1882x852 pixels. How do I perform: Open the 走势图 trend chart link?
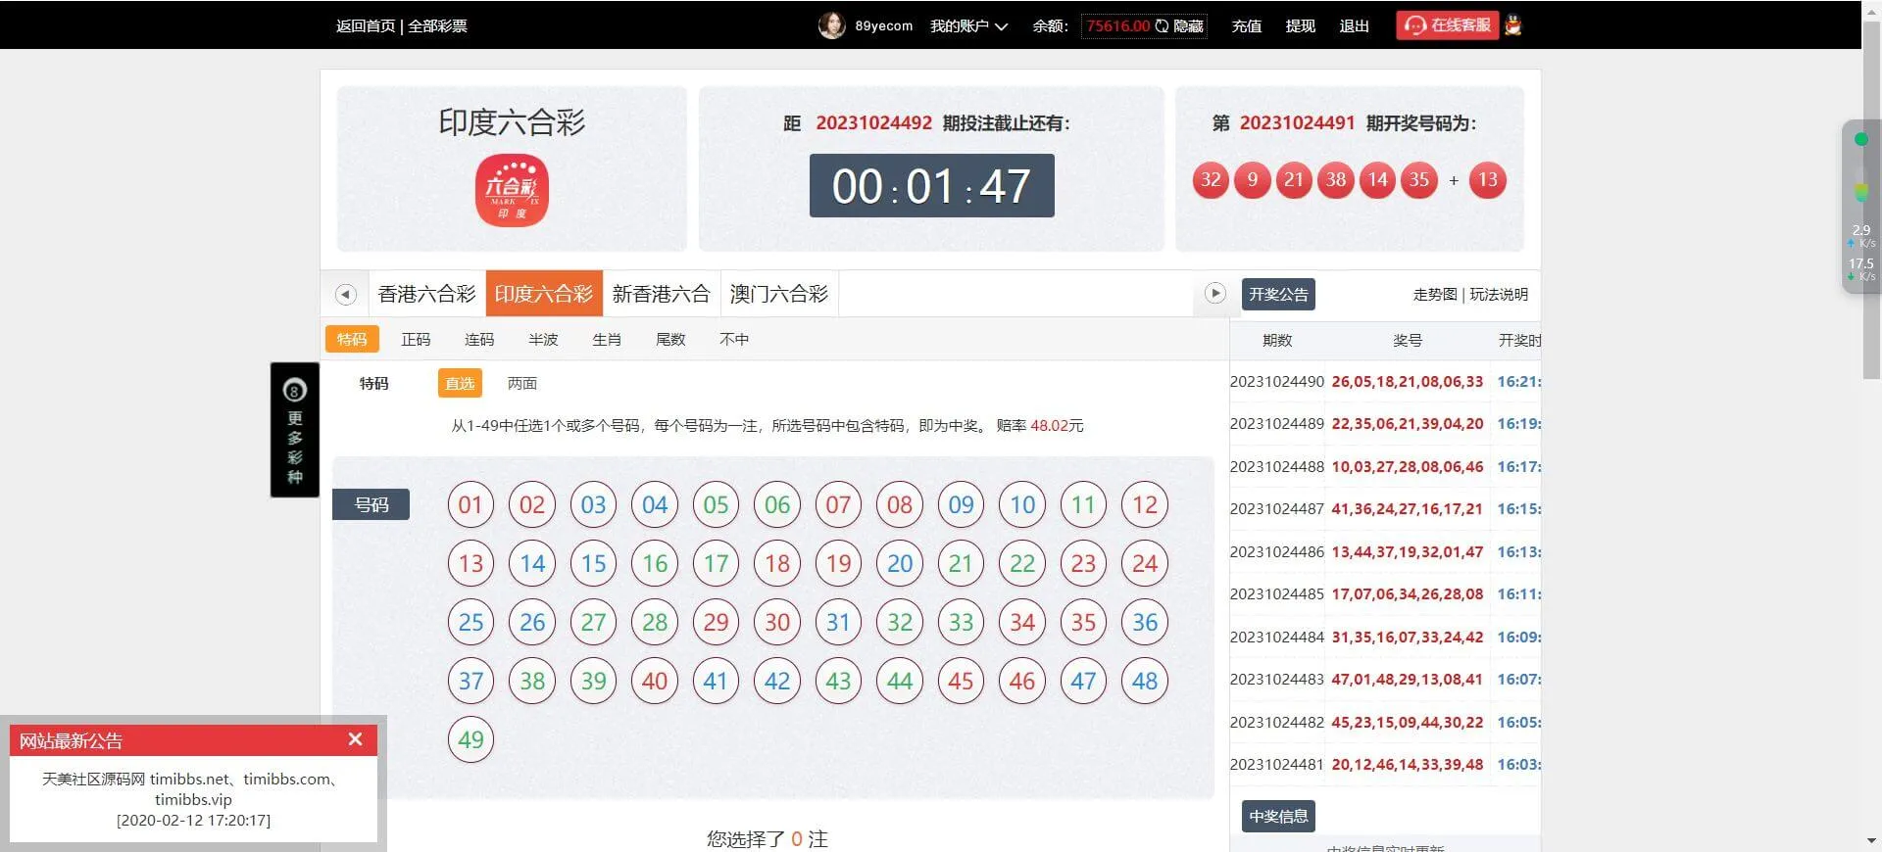[x=1434, y=295]
